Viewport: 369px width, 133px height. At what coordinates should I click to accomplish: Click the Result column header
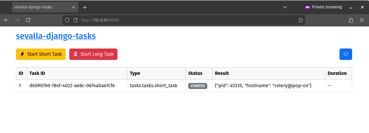pyautogui.click(x=269, y=73)
